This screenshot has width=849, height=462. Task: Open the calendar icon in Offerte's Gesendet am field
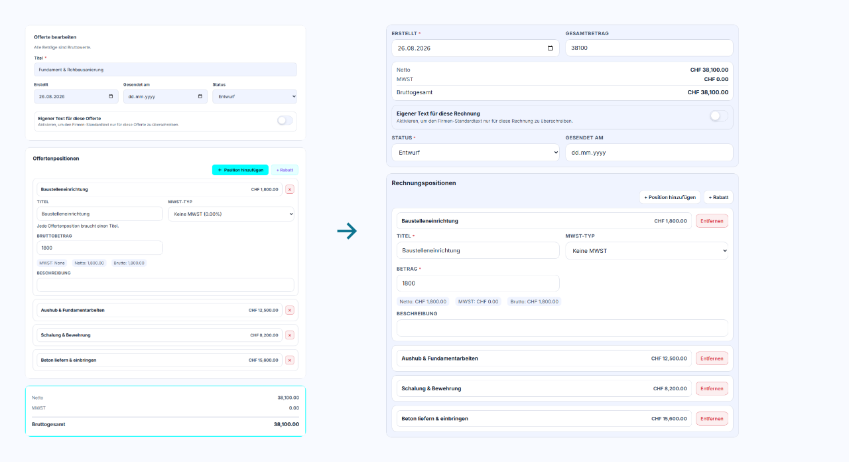pos(200,96)
